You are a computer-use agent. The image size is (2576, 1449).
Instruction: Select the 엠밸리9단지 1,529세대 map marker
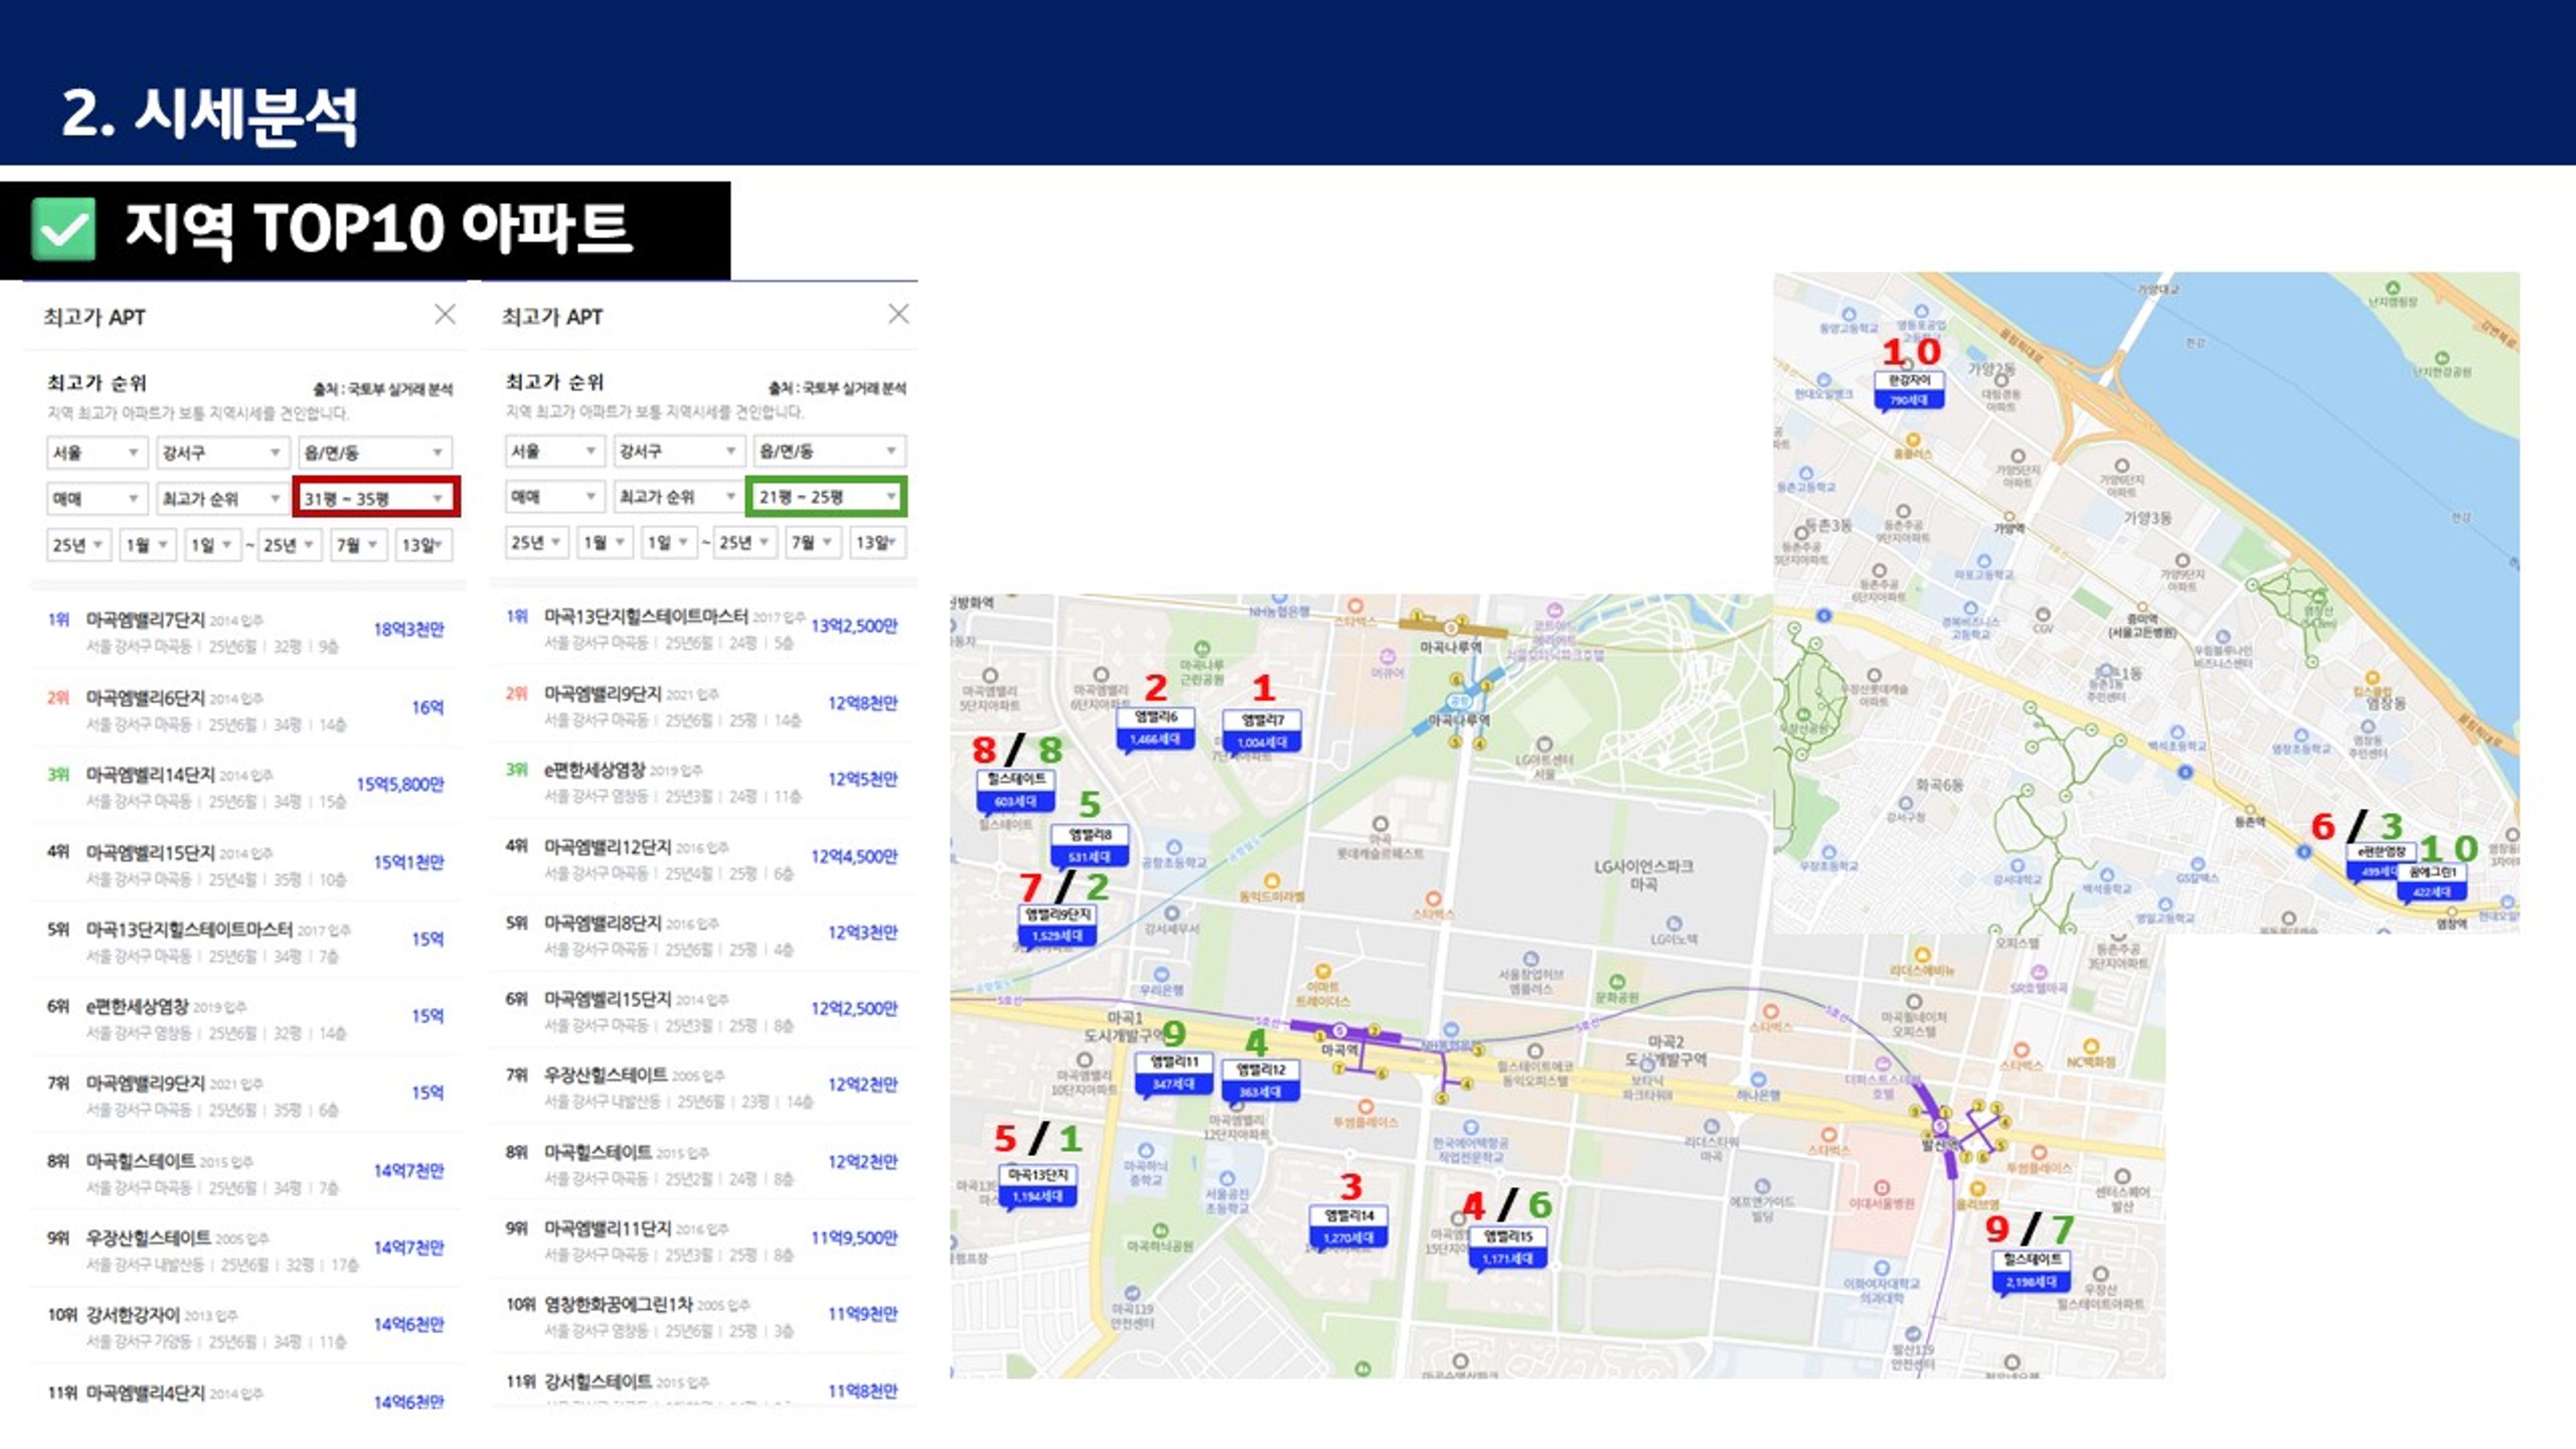(x=1057, y=925)
